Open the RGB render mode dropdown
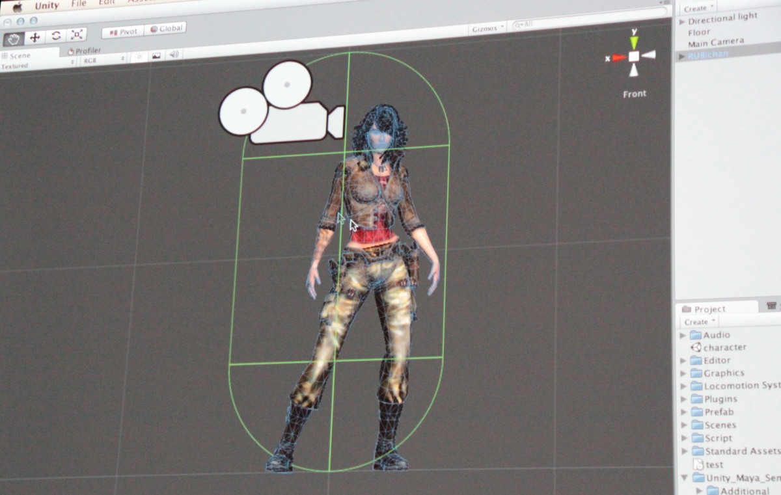Image resolution: width=781 pixels, height=495 pixels. pyautogui.click(x=103, y=60)
